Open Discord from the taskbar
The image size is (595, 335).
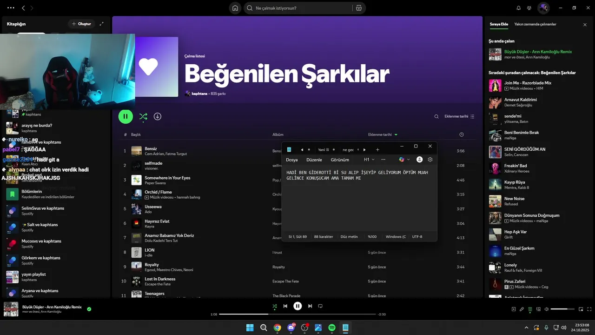[x=291, y=328]
